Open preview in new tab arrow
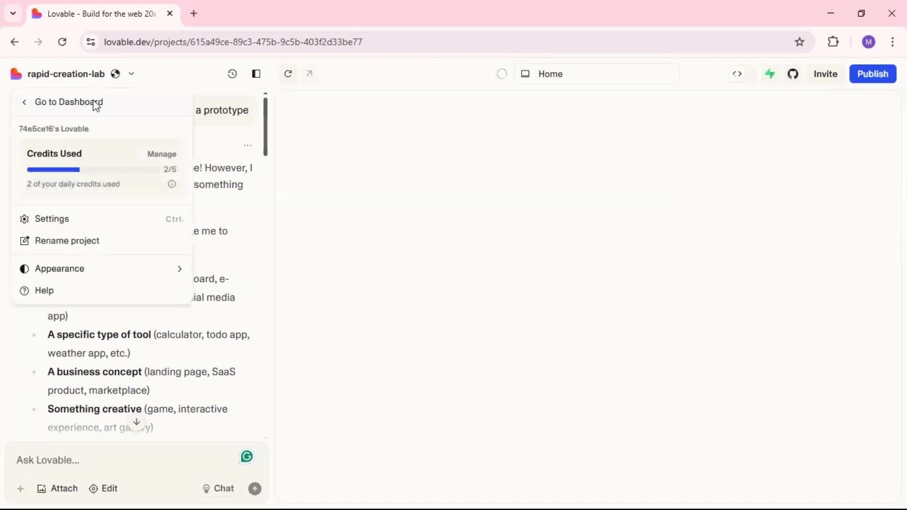 [x=309, y=74]
